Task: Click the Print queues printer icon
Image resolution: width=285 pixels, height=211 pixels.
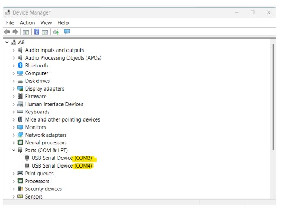Action: point(20,173)
